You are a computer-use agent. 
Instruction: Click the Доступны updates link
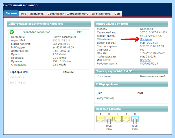tap(146, 39)
